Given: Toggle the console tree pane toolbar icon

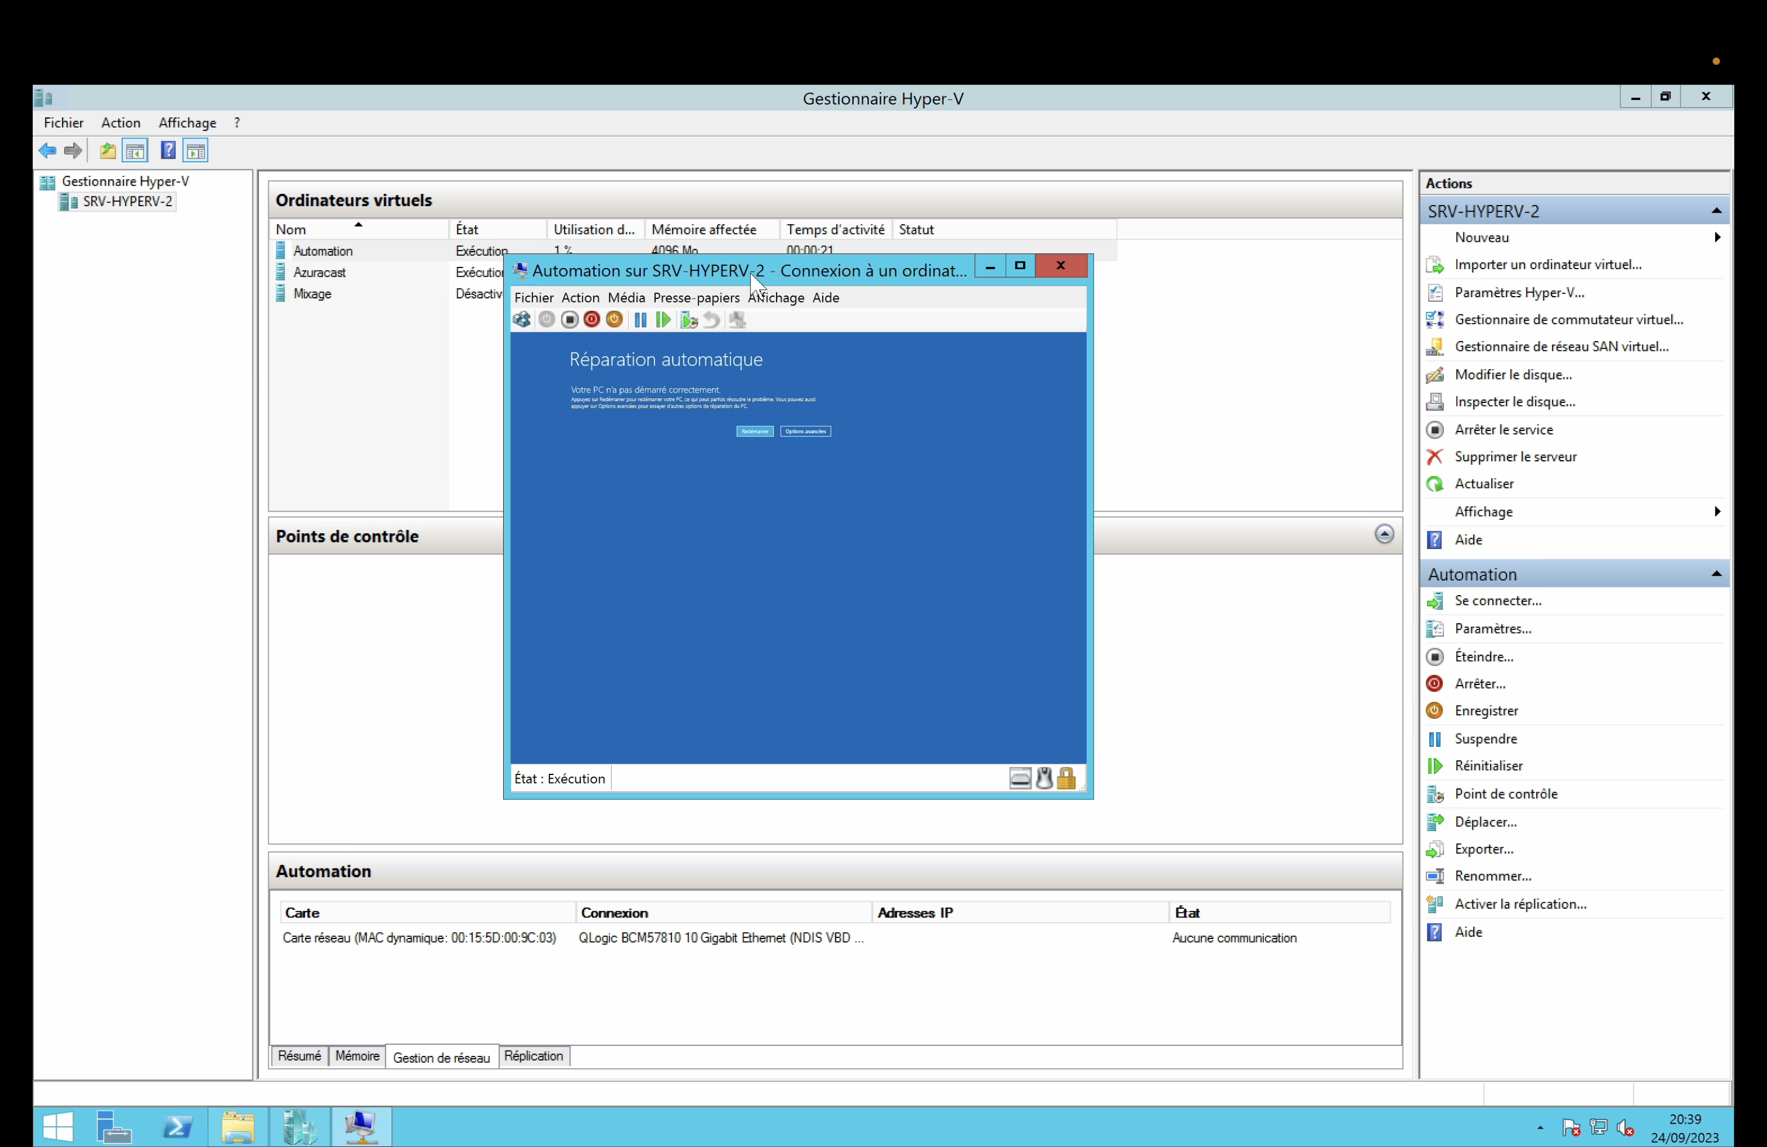Looking at the screenshot, I should [135, 151].
